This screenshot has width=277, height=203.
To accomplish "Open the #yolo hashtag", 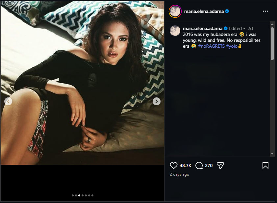I will click(232, 46).
